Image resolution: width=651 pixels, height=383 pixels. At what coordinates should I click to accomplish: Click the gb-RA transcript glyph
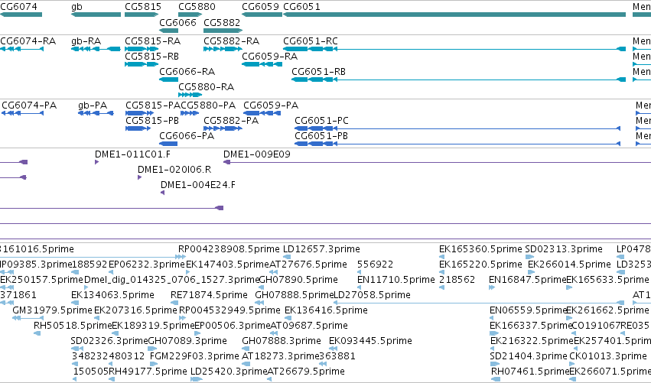[96, 49]
